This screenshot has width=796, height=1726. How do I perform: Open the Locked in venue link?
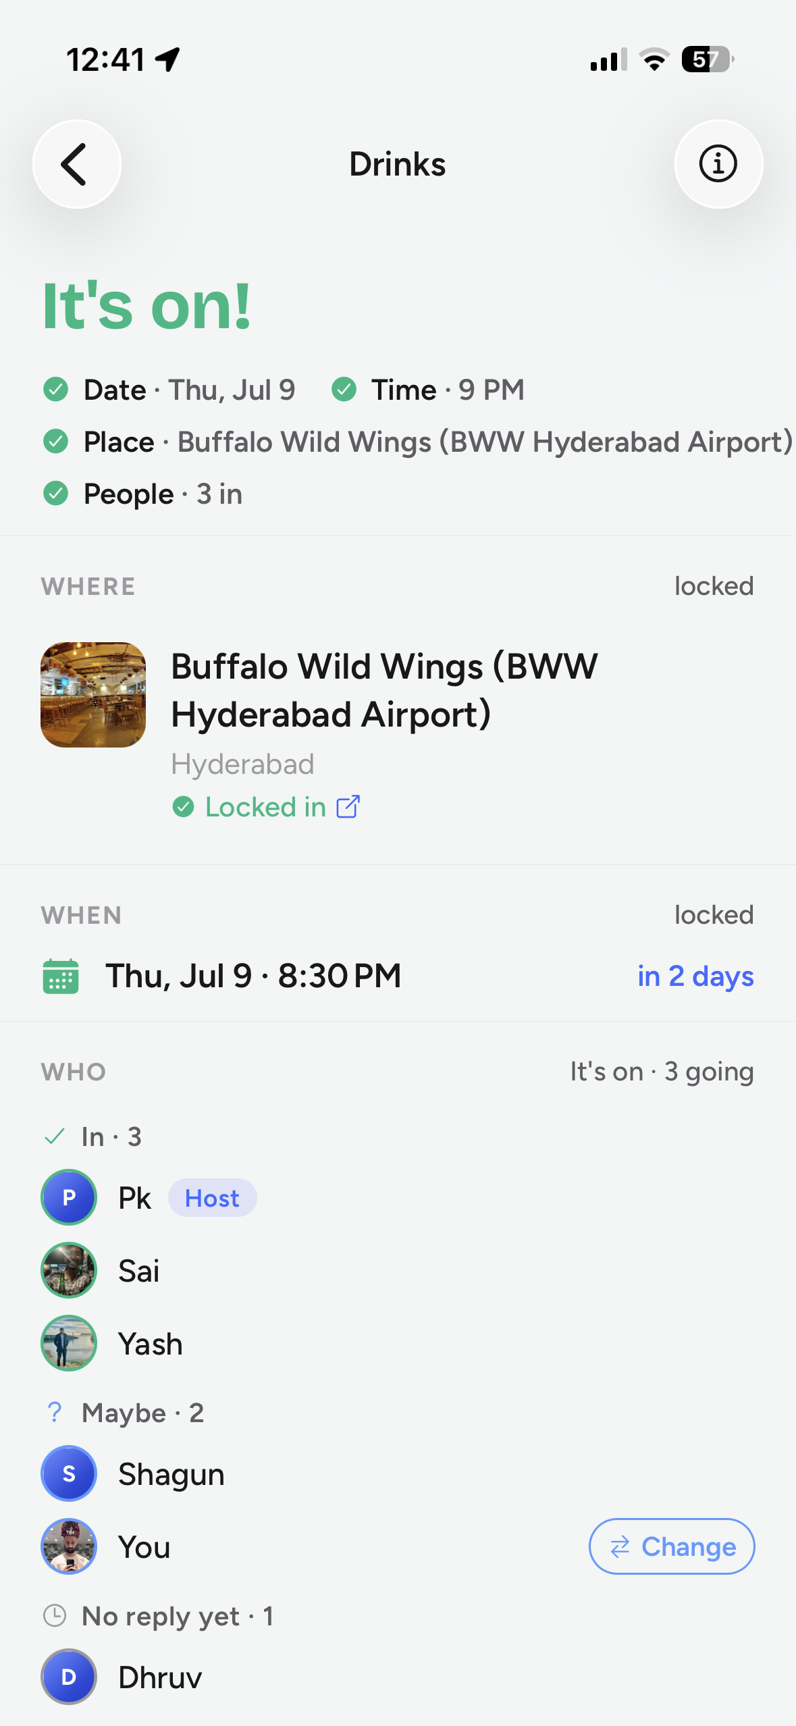click(x=266, y=807)
